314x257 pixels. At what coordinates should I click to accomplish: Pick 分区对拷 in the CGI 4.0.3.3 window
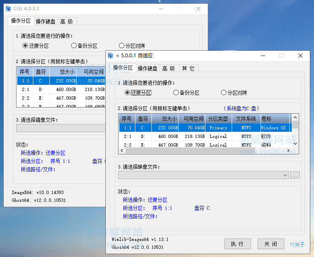(x=122, y=46)
